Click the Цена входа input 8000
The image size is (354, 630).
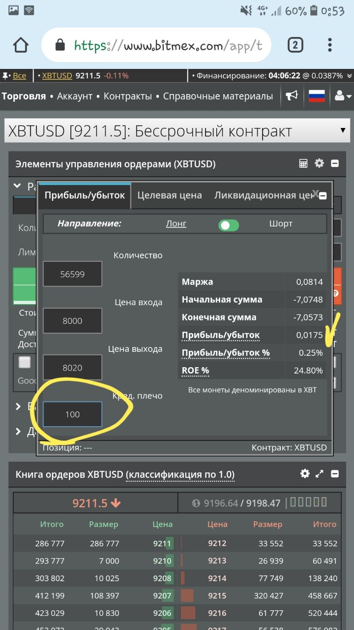point(72,321)
